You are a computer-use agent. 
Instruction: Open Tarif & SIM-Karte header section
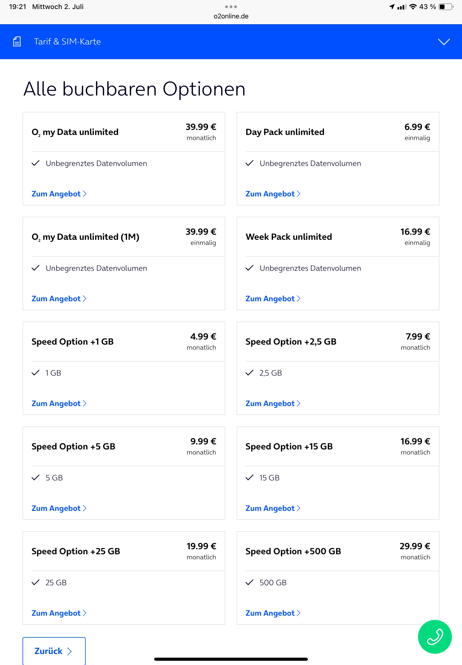pyautogui.click(x=231, y=42)
